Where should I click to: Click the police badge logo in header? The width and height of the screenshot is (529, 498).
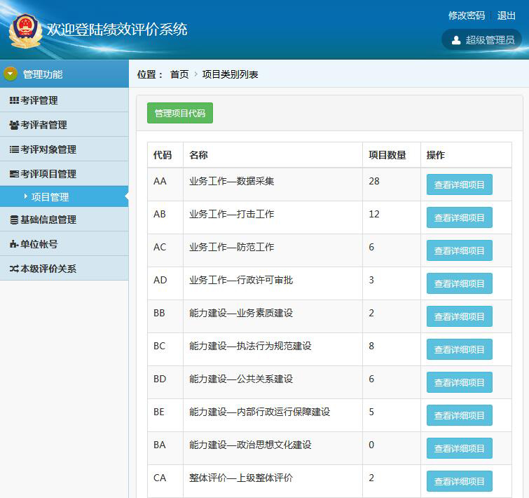point(25,29)
